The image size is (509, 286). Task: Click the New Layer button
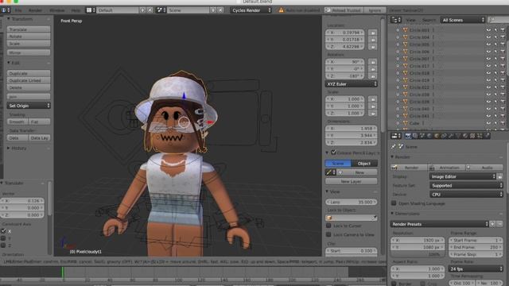coord(351,182)
